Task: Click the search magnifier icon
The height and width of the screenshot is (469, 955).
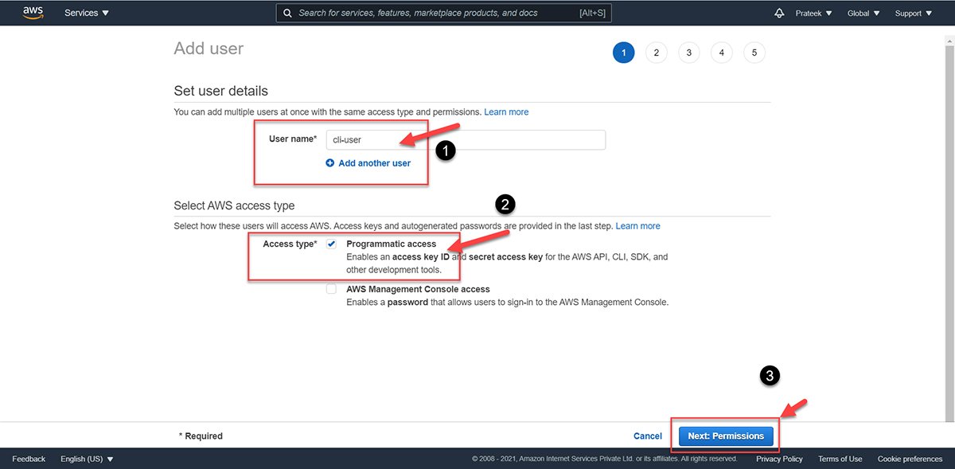Action: click(x=287, y=14)
